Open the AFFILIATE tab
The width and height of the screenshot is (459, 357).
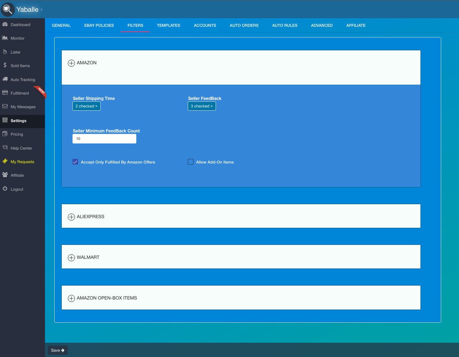(x=356, y=25)
